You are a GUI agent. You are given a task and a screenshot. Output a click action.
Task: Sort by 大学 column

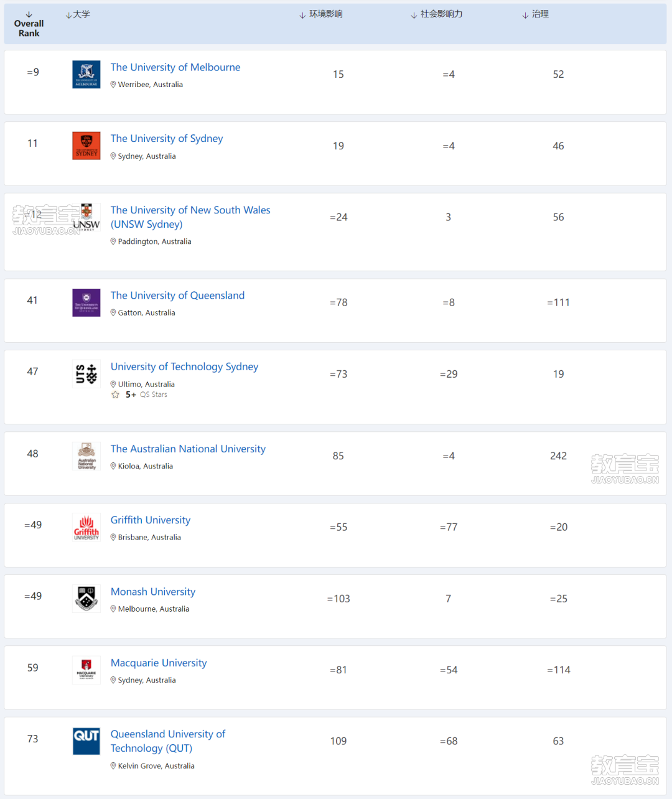(78, 14)
